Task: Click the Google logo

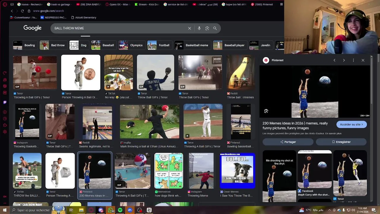Action: 32,28
